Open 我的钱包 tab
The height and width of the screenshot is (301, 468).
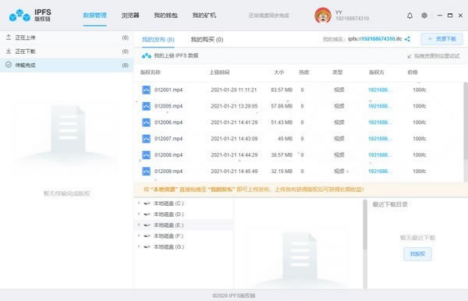point(165,16)
